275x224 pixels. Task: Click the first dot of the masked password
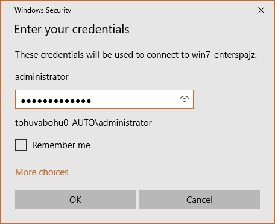(24, 101)
